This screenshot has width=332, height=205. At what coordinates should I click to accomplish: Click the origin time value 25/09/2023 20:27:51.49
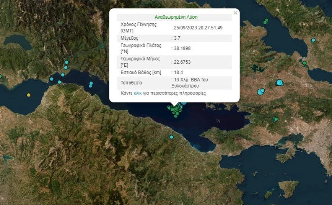198,28
